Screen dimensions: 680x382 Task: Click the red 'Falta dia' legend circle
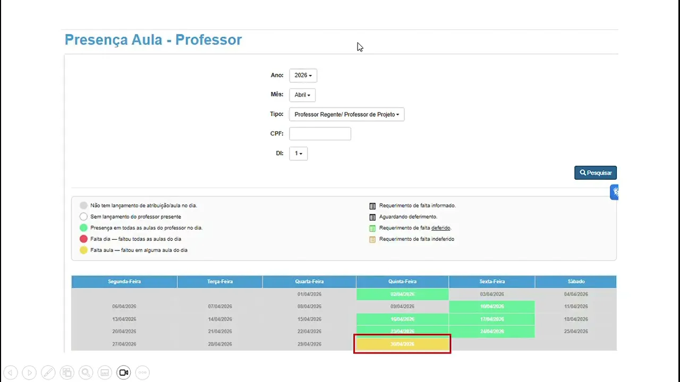click(x=83, y=239)
